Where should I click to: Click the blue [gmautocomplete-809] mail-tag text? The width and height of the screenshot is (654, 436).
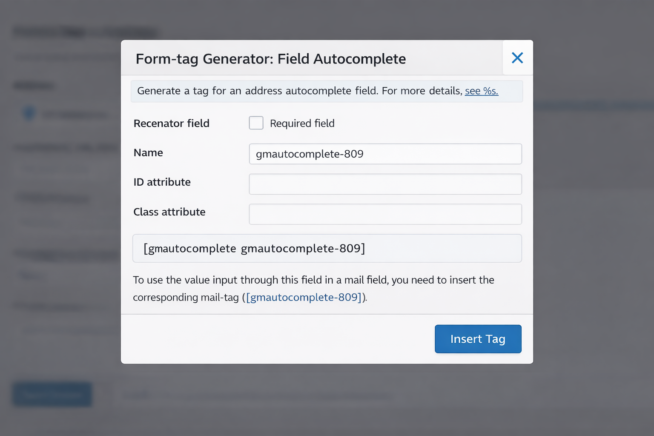tap(304, 297)
